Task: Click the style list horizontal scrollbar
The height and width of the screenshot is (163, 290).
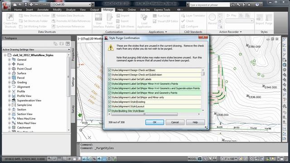Action: [145, 114]
